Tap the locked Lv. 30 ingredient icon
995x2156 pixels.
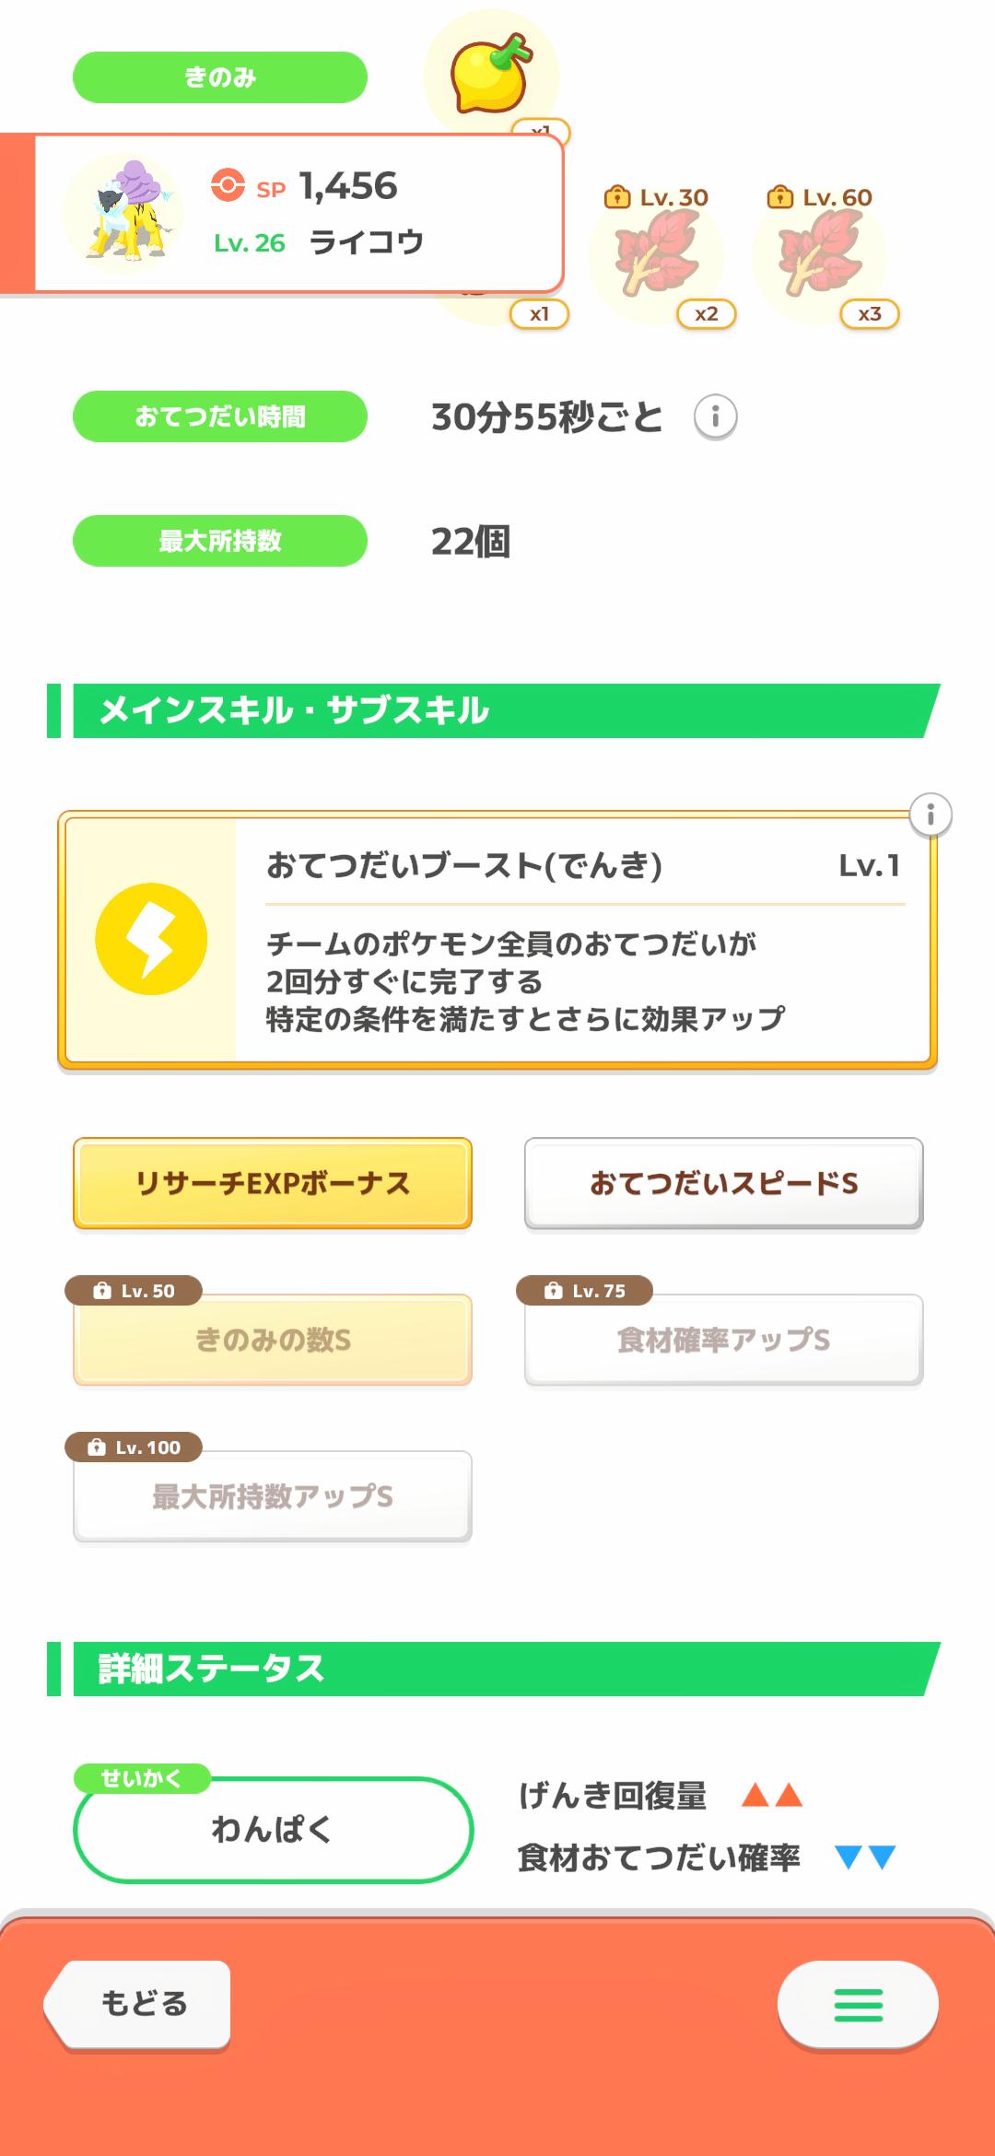657,254
